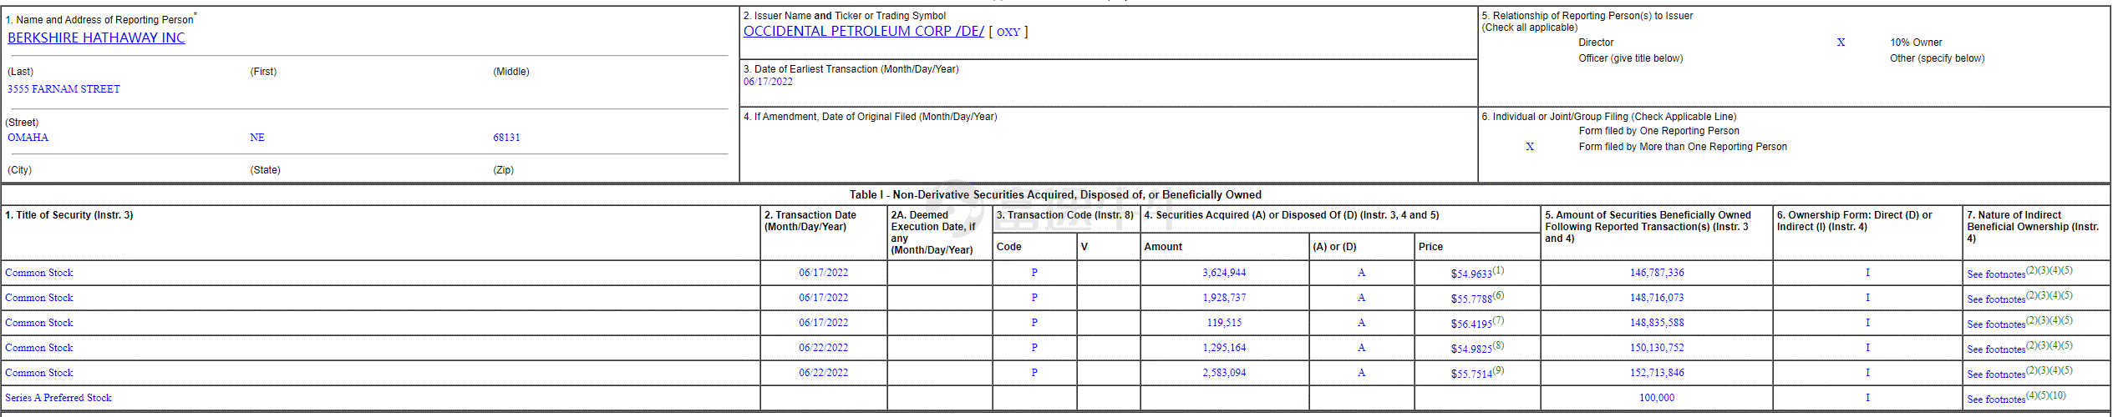Click the X mark beside 10% Owner
The width and height of the screenshot is (2118, 417).
[x=1841, y=43]
